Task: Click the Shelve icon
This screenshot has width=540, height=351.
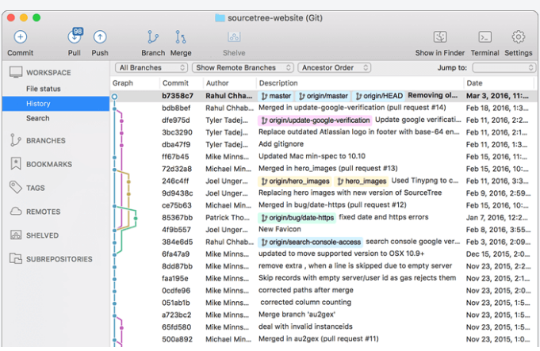Action: coord(234,36)
